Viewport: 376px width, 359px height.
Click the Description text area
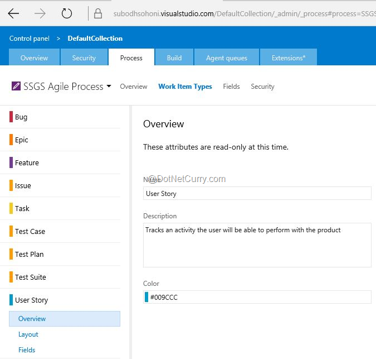[x=257, y=245]
